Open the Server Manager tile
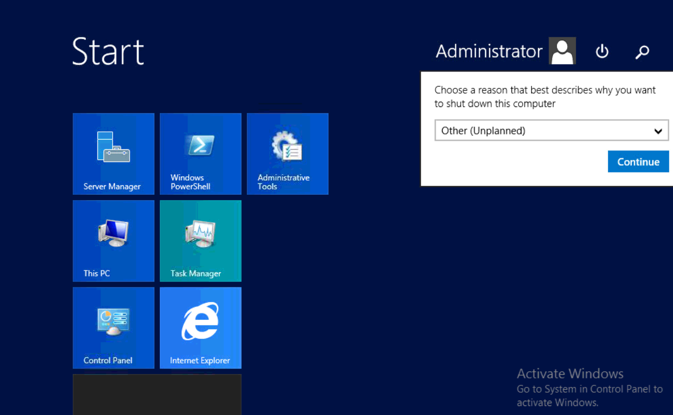The height and width of the screenshot is (415, 673). coord(114,154)
